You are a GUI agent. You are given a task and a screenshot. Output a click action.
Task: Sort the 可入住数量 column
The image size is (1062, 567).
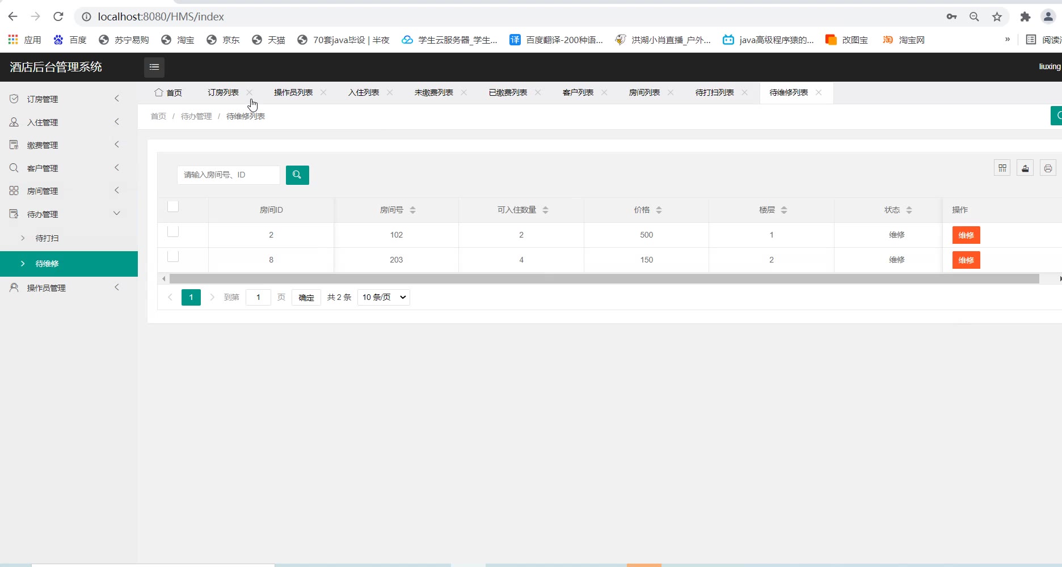[545, 210]
